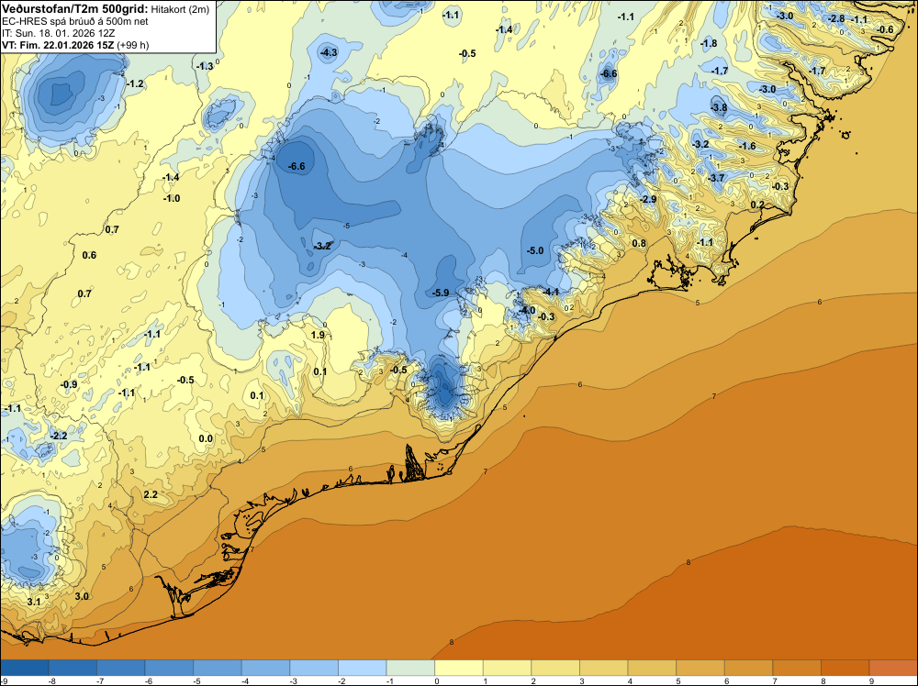This screenshot has width=918, height=686.
Task: Click the temperature value -1.3 on the map
Action: [205, 66]
